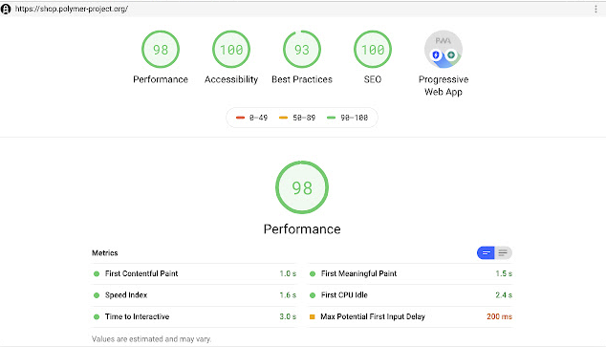Click the orange square beside Max Potential
This screenshot has width=606, height=347.
313,316
